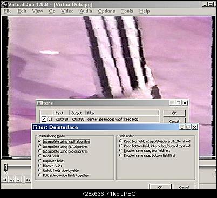Image resolution: width=217 pixels, height=198 pixels.
Task: Click the output playback button in bottom toolbar
Action: [19, 180]
